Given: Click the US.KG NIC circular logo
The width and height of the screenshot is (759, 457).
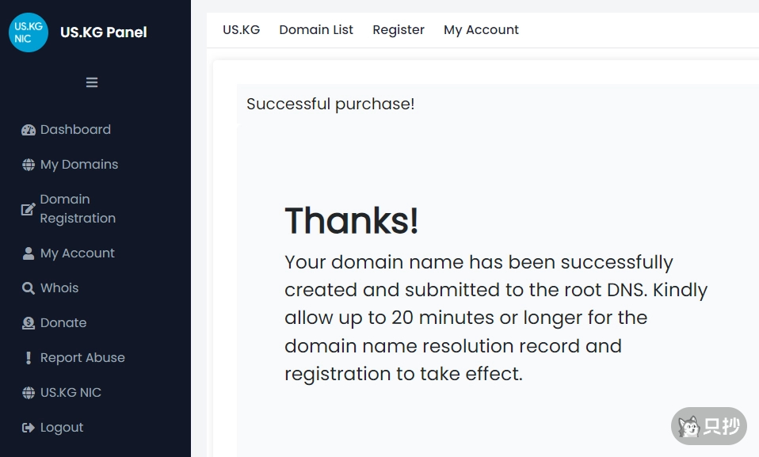Looking at the screenshot, I should [x=29, y=32].
